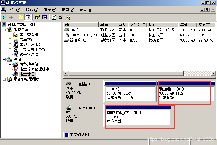Sort by the 状态 column header
217x145 pixels.
click(163, 25)
